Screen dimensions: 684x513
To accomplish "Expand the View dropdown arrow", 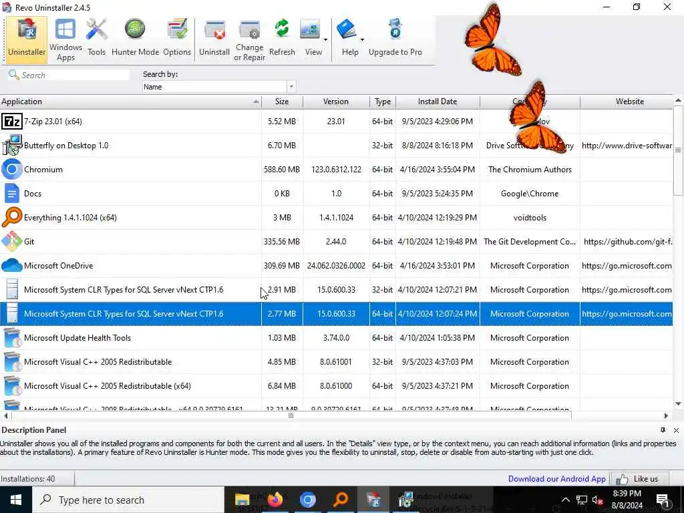I will [325, 39].
